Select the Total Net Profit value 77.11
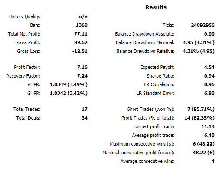This screenshot has width=219, height=169. [81, 34]
